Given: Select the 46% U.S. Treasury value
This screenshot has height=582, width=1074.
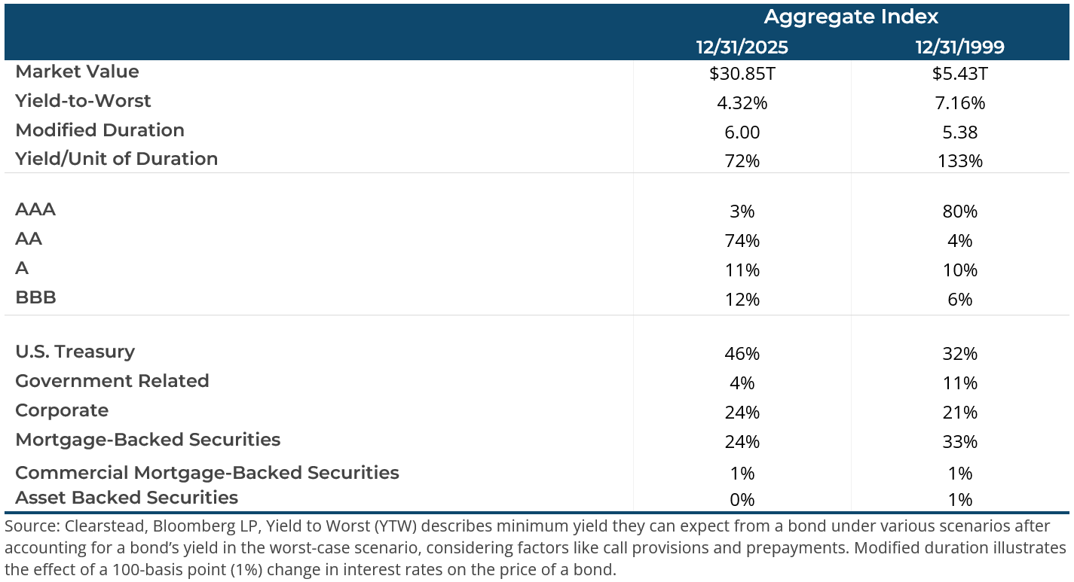Looking at the screenshot, I should (x=742, y=354).
